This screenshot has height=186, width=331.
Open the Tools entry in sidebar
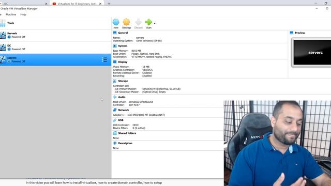point(55,23)
